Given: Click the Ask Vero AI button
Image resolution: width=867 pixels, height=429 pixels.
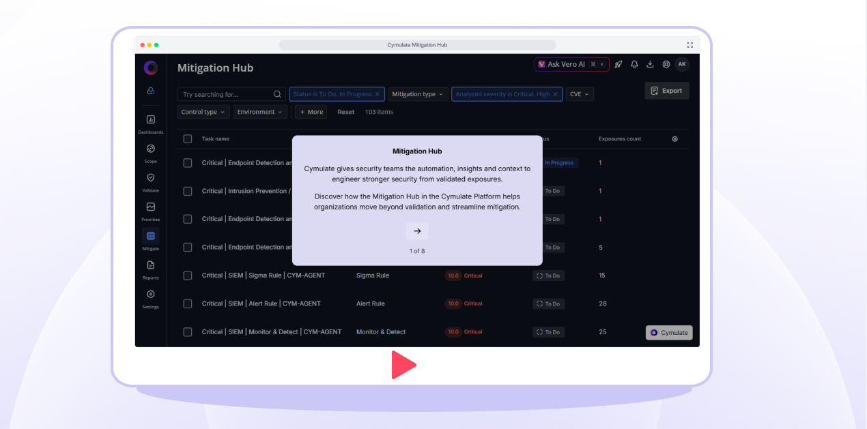Looking at the screenshot, I should (572, 64).
